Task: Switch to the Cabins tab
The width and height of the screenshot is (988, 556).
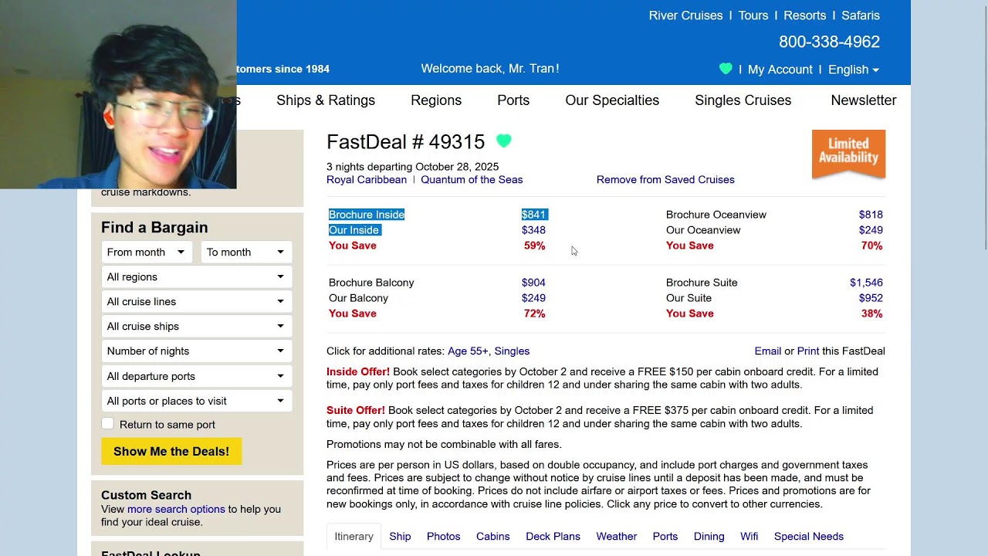Action: [x=492, y=537]
